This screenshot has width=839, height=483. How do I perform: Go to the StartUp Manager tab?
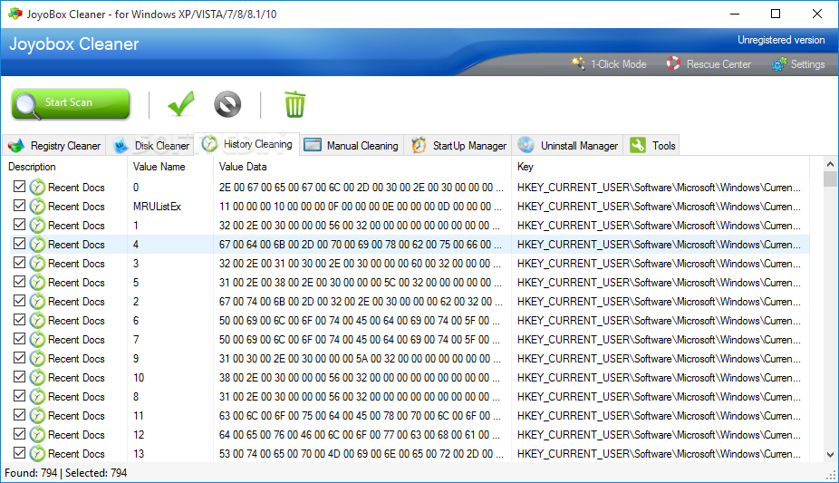pyautogui.click(x=458, y=146)
